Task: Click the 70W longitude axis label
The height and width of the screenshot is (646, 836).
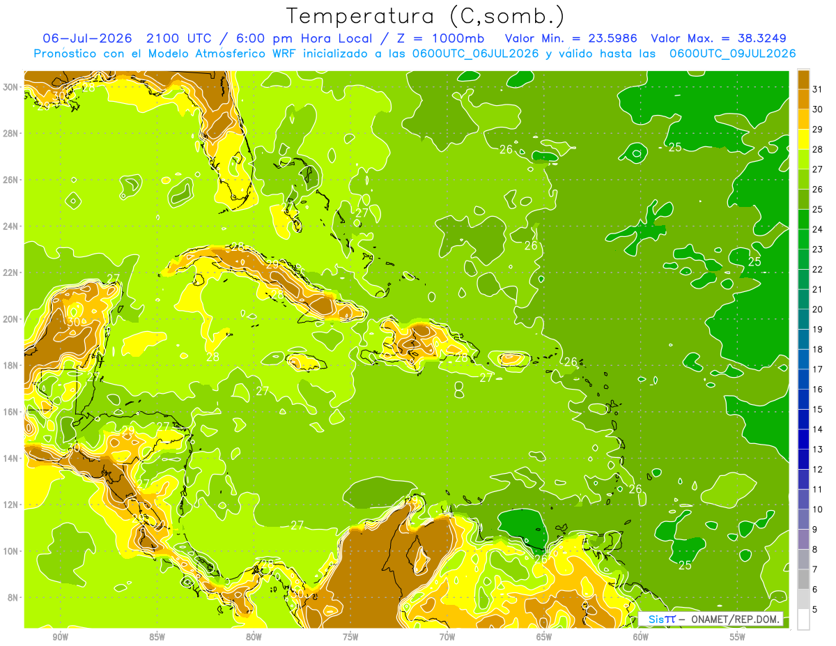Action: 447,637
